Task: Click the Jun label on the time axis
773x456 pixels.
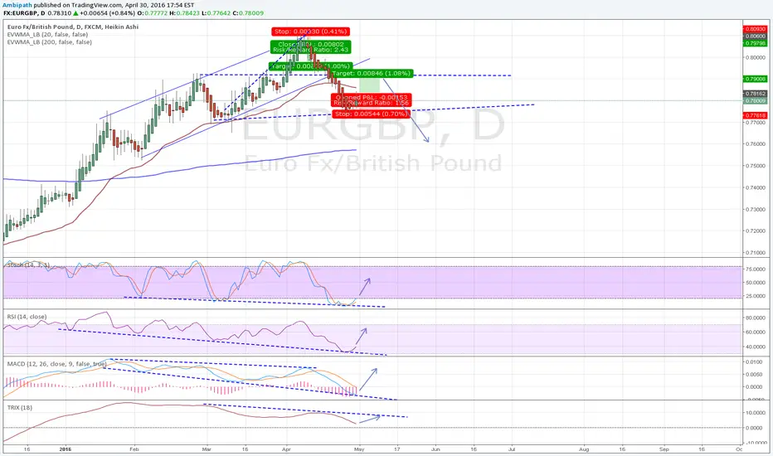Action: point(435,449)
